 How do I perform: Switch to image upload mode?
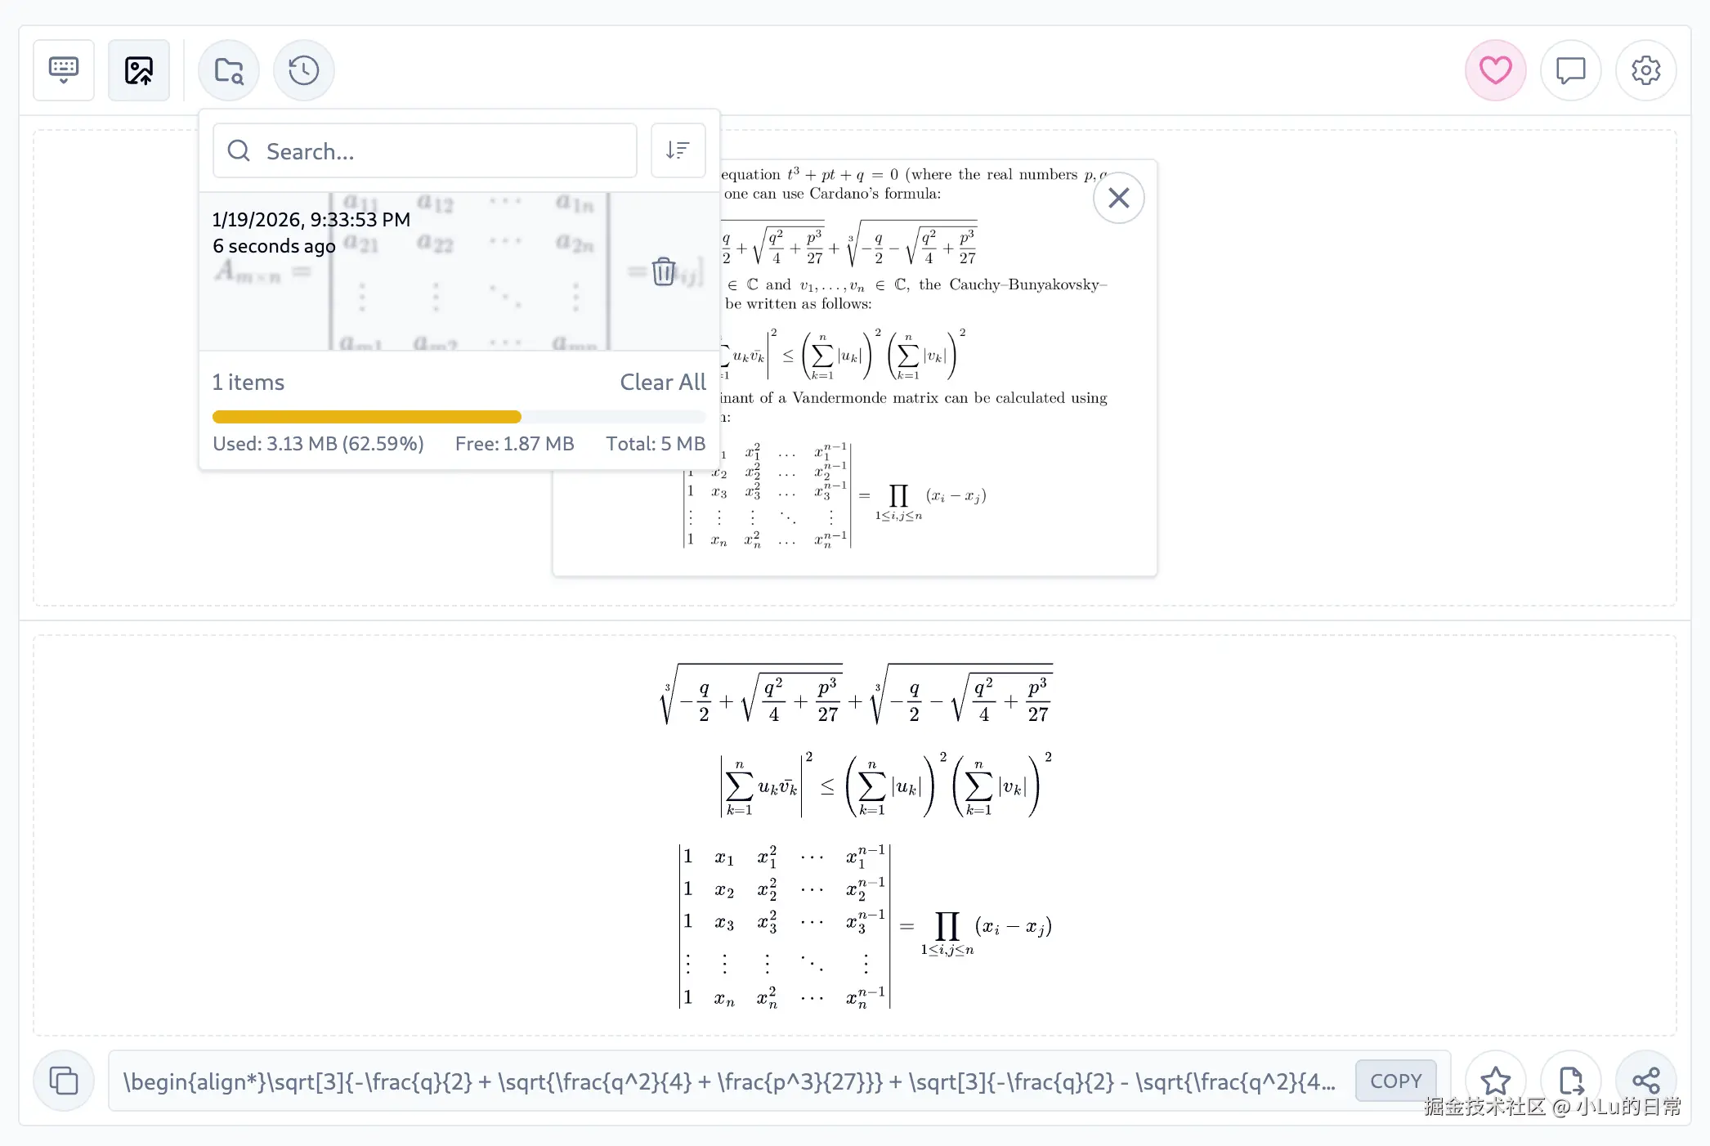click(139, 70)
